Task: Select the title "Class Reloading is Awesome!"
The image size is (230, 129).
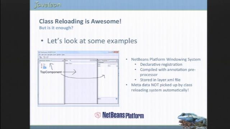Action: [x=80, y=21]
